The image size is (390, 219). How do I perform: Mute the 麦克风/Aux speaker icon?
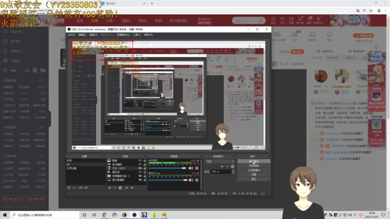pyautogui.click(x=191, y=180)
